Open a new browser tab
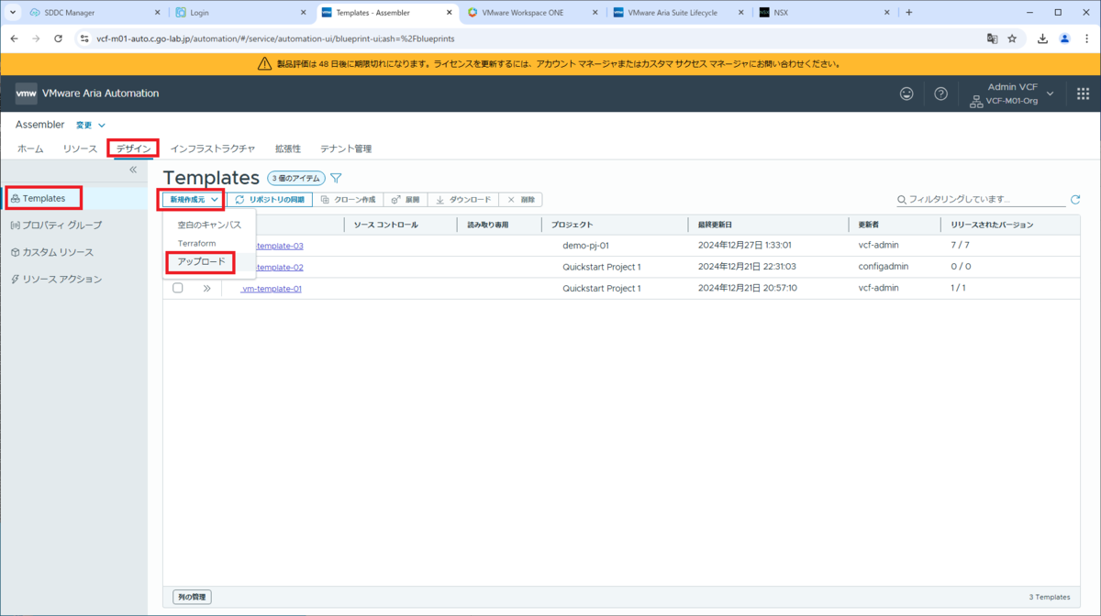Viewport: 1101px width, 616px height. click(x=909, y=13)
